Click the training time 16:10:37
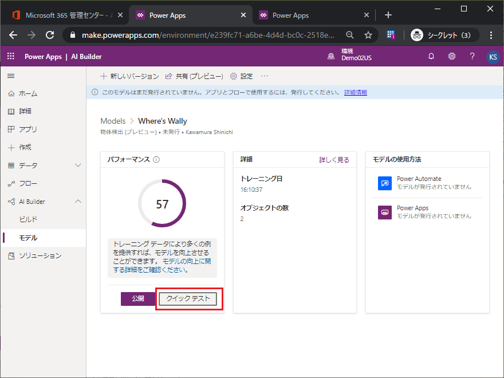Image resolution: width=504 pixels, height=378 pixels. tap(251, 190)
